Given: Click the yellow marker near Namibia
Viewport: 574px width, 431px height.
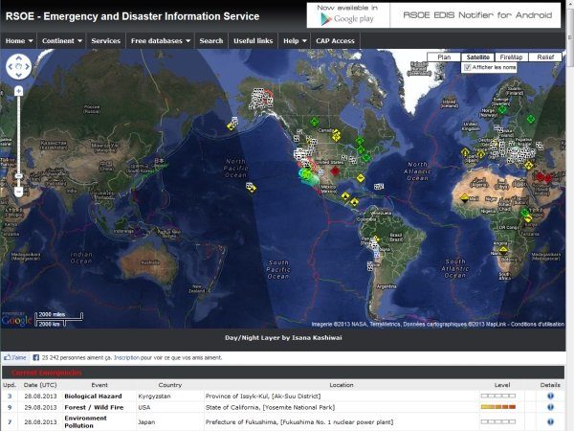Looking at the screenshot, I should (504, 251).
